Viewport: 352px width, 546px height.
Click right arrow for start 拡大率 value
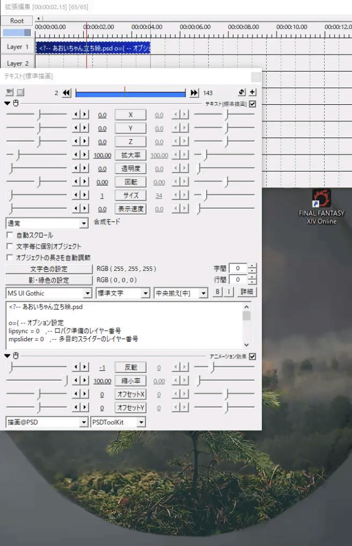(x=85, y=155)
